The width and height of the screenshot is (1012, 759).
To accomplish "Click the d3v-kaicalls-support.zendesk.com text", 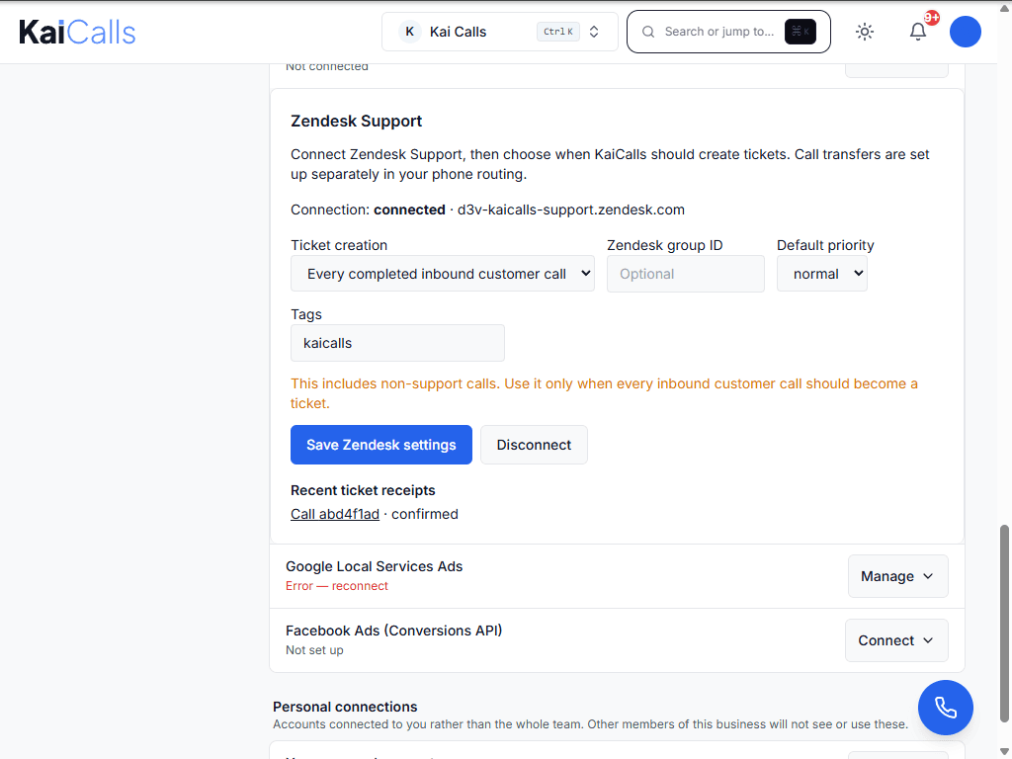I will pyautogui.click(x=571, y=210).
